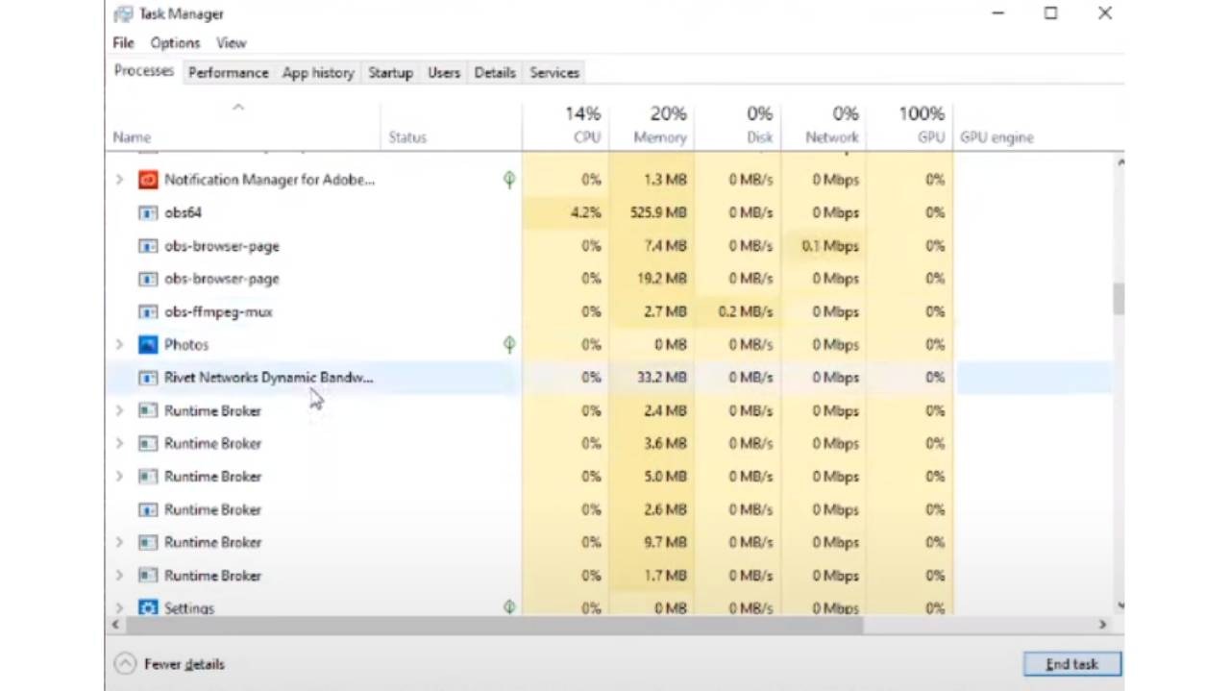Click icon of Runtime Broker using 5.0 MB
This screenshot has height=691, width=1230.
[147, 476]
